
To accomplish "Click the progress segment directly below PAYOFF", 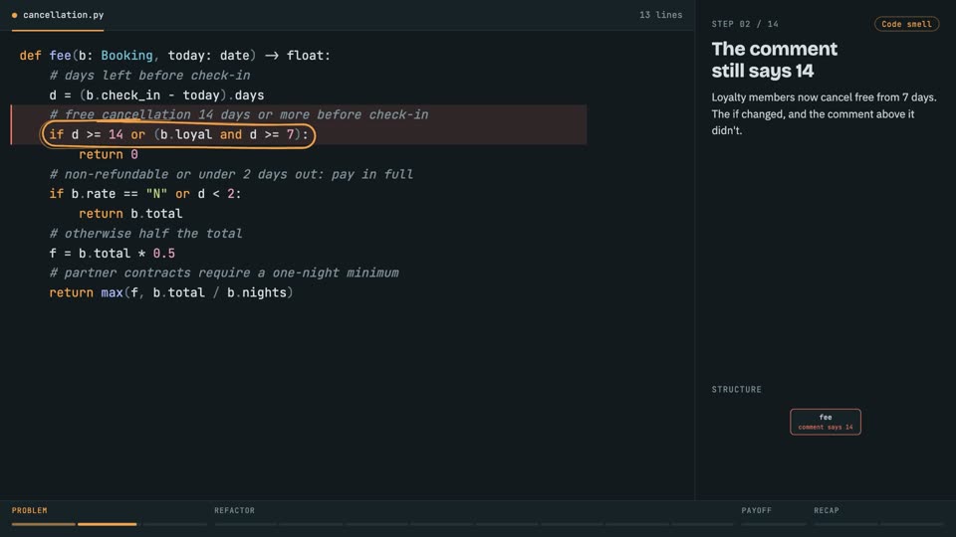I will (773, 524).
